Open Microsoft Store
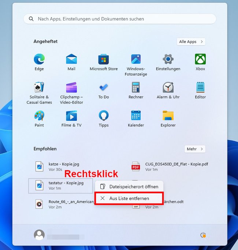The image size is (238, 250). pyautogui.click(x=104, y=59)
